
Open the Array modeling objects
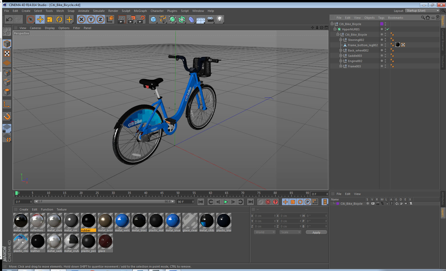pos(182,19)
